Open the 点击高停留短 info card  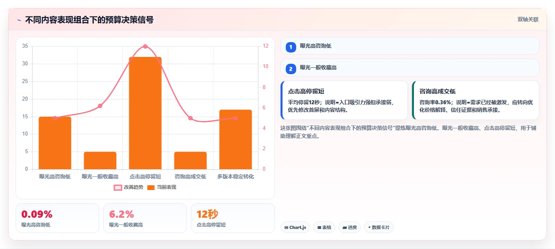[x=344, y=100]
